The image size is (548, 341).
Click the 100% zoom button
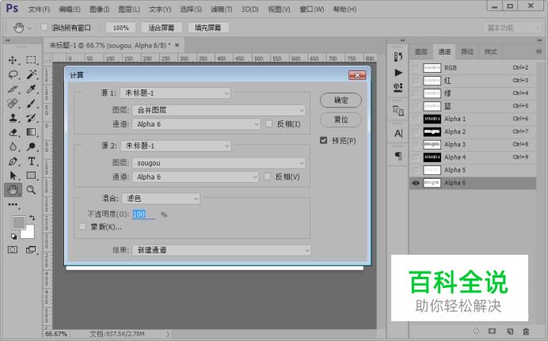121,28
